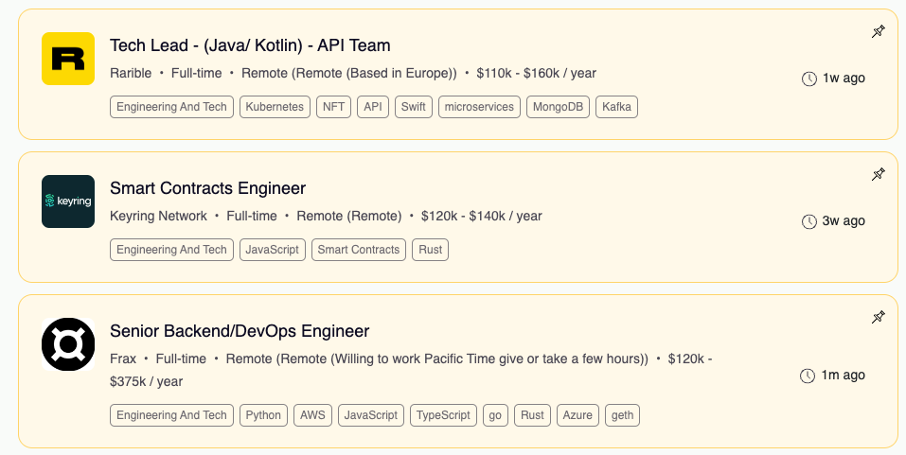This screenshot has height=455, width=906.
Task: Click the clock icon beside 1w ago
Action: tap(808, 79)
